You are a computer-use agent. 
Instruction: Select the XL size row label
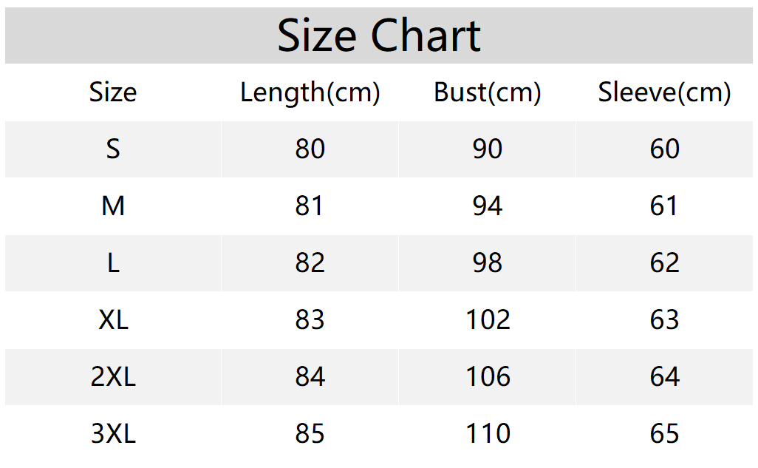(113, 320)
